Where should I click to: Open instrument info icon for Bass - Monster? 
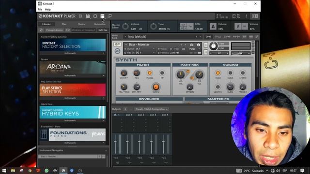point(198,45)
